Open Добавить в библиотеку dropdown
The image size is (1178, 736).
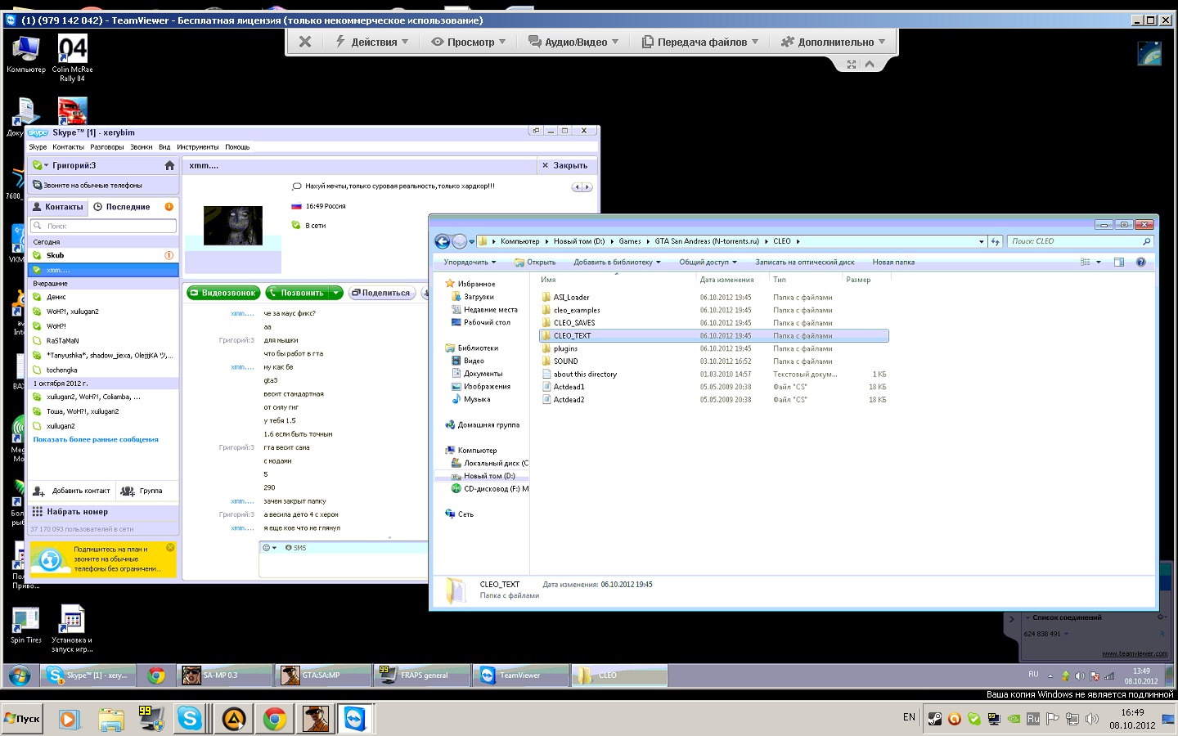pos(617,263)
